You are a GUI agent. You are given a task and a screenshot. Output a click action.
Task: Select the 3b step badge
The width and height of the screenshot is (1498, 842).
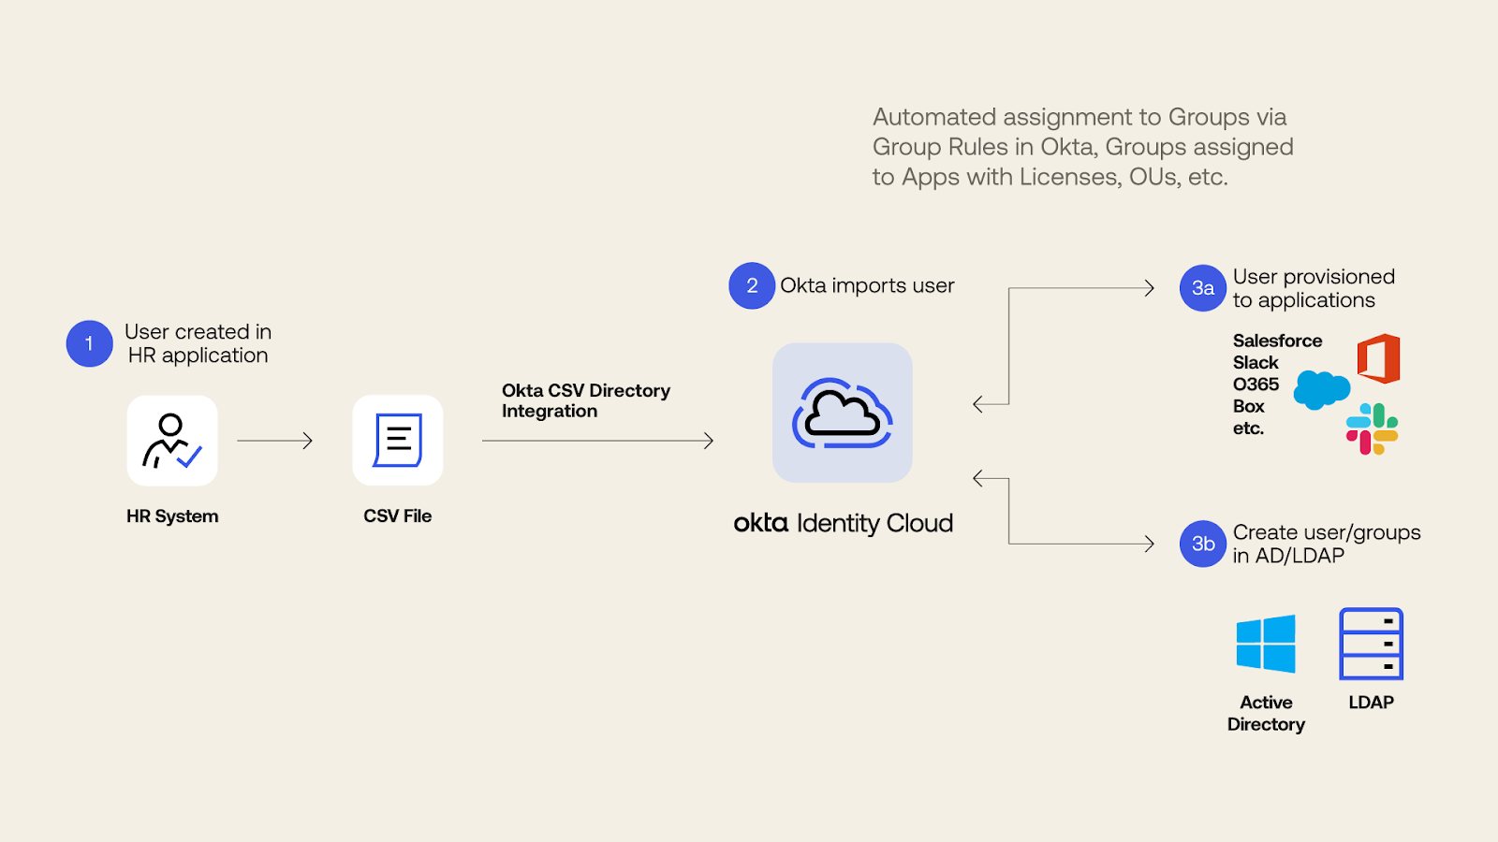1203,544
